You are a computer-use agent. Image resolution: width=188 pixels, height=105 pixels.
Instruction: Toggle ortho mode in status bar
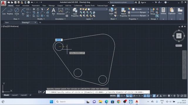click(x=131, y=96)
